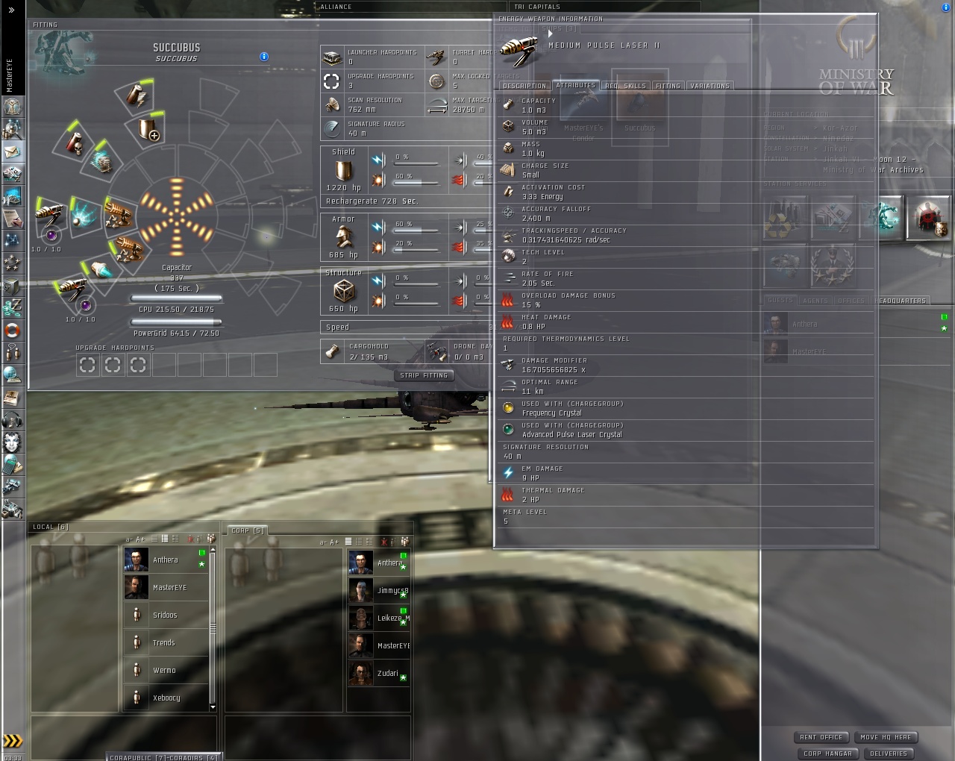Screen dimensions: 955x761
Task: Click the Rent Office button
Action: coord(821,737)
